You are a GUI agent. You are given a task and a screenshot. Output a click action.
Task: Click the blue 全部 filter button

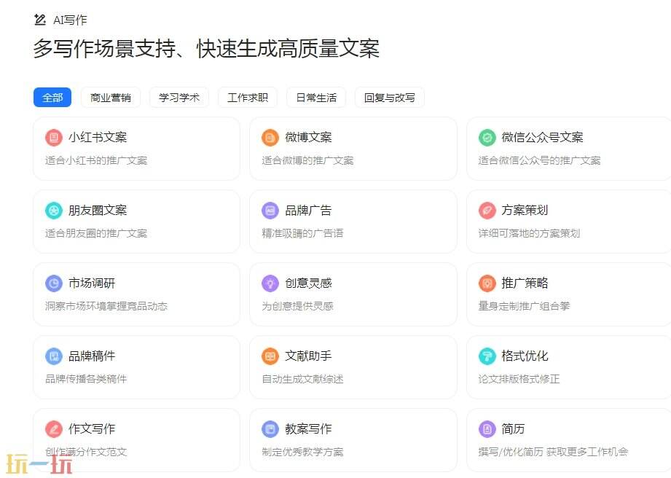52,97
